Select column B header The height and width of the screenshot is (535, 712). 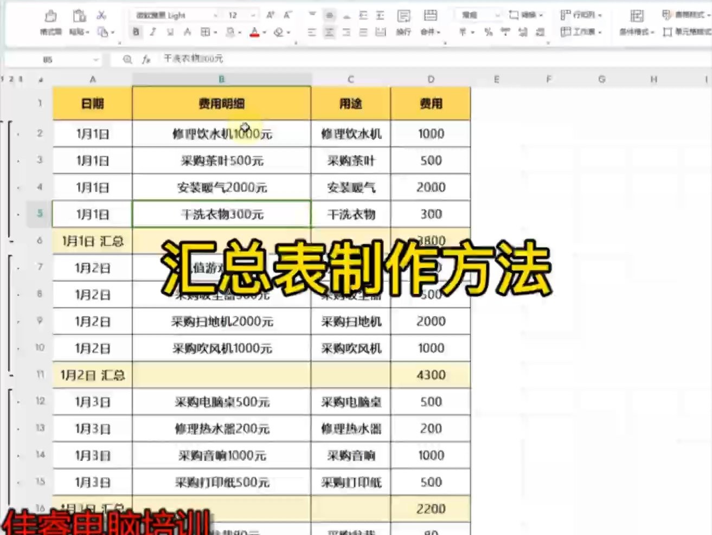pyautogui.click(x=222, y=79)
